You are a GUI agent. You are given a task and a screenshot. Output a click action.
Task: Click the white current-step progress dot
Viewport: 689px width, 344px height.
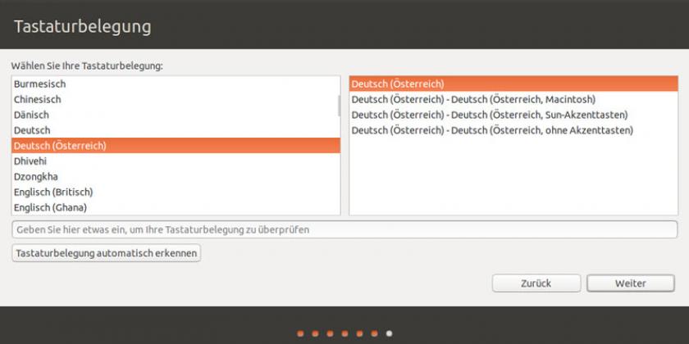[x=389, y=333]
